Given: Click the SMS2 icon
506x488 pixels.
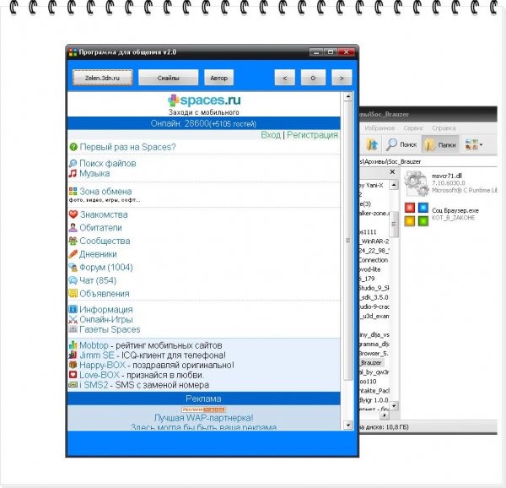Looking at the screenshot, I should point(73,385).
